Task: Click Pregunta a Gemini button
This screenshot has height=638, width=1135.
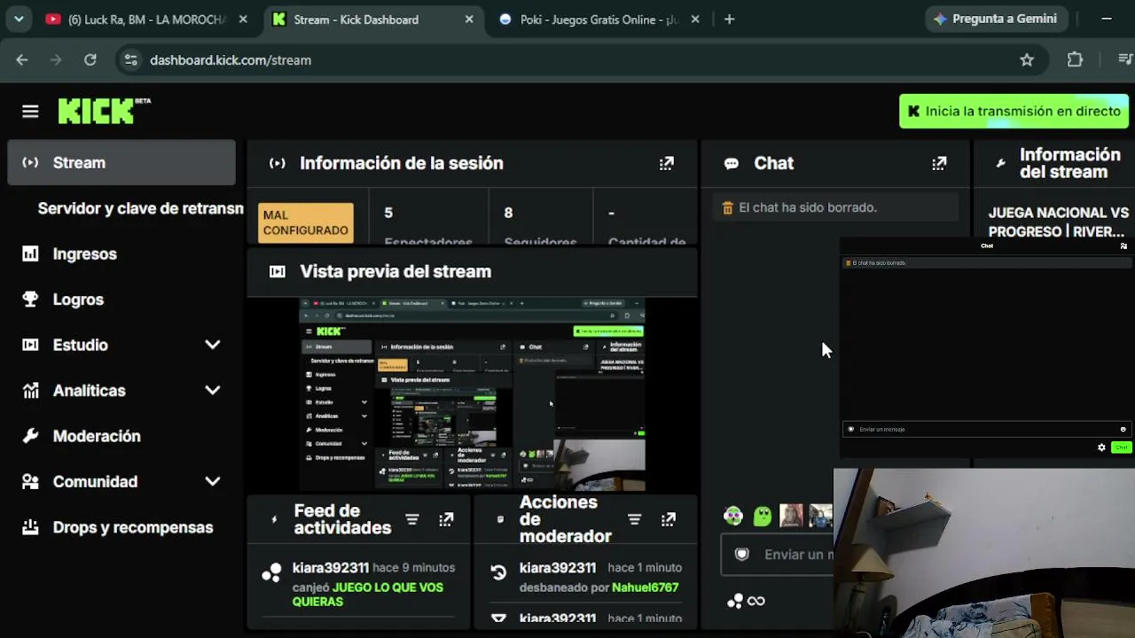Action: coord(996,19)
